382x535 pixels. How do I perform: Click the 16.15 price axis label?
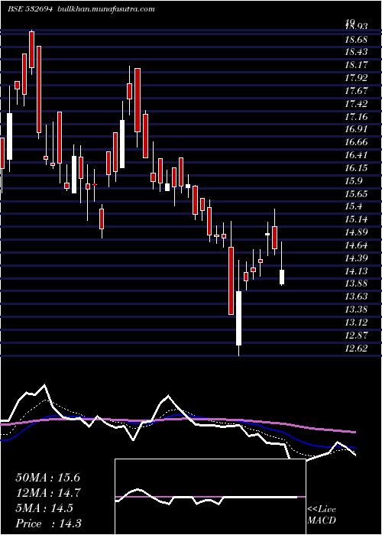tap(356, 169)
